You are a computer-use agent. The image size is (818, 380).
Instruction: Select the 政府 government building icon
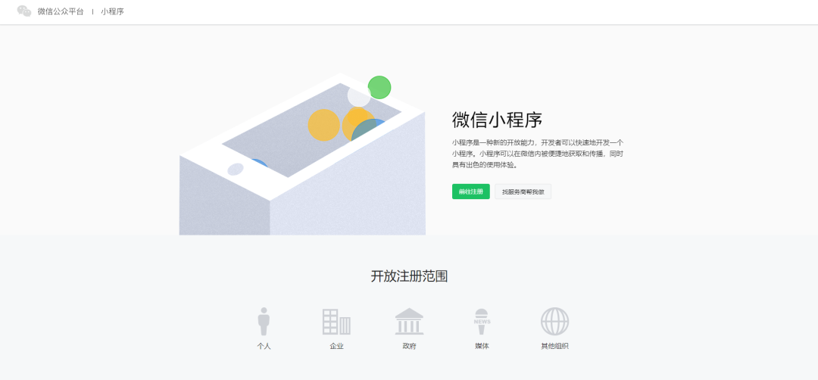[x=409, y=321]
